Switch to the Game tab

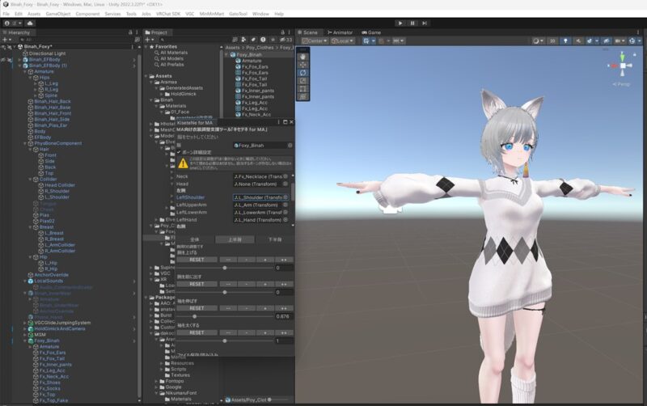coord(373,32)
